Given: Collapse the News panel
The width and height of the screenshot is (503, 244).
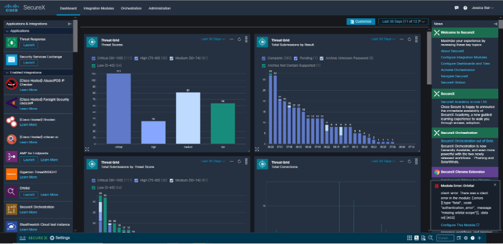Looking at the screenshot, I should point(495,24).
